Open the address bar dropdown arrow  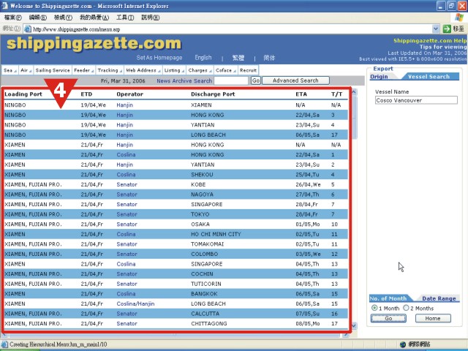click(x=436, y=29)
